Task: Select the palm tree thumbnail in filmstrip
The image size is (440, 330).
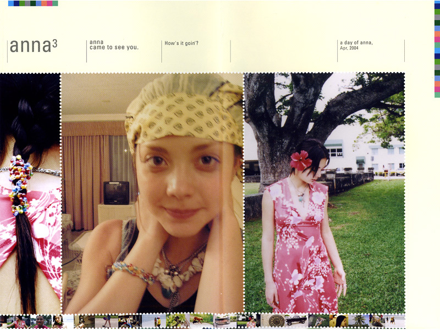Action: pos(359,320)
